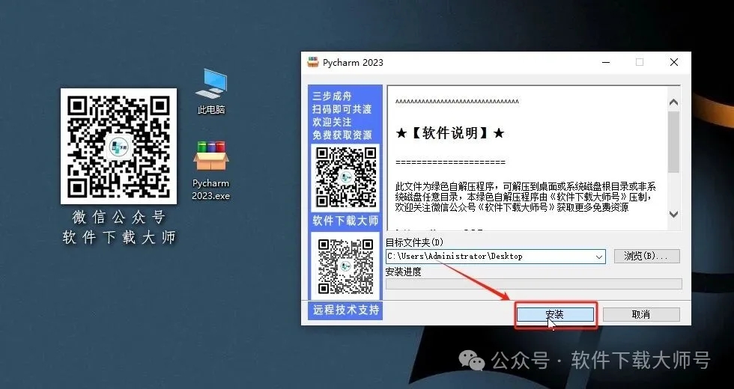Click the 安装 (Install) button
The image size is (734, 389).
click(x=555, y=315)
